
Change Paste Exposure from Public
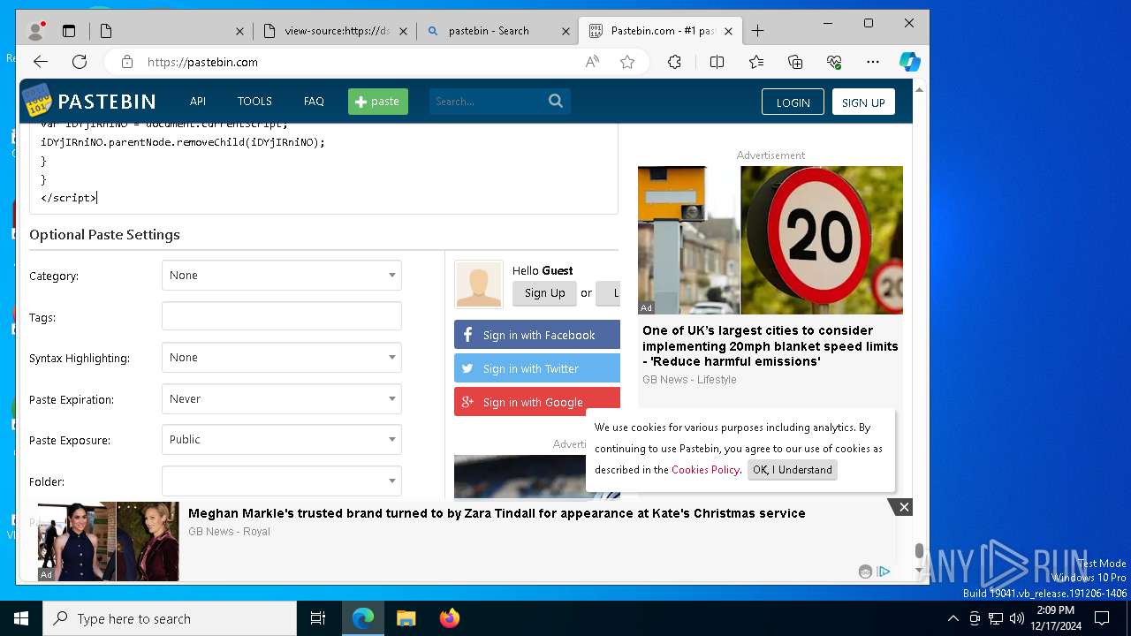point(282,440)
